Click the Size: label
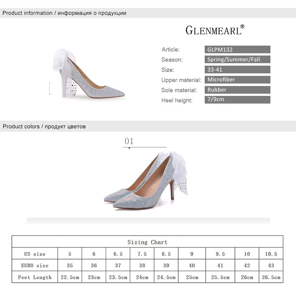296x296 pixels. point(168,70)
